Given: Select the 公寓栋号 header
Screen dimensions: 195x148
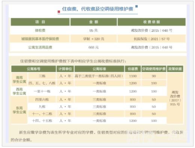Looking at the screenshot, I should tap(33, 69).
